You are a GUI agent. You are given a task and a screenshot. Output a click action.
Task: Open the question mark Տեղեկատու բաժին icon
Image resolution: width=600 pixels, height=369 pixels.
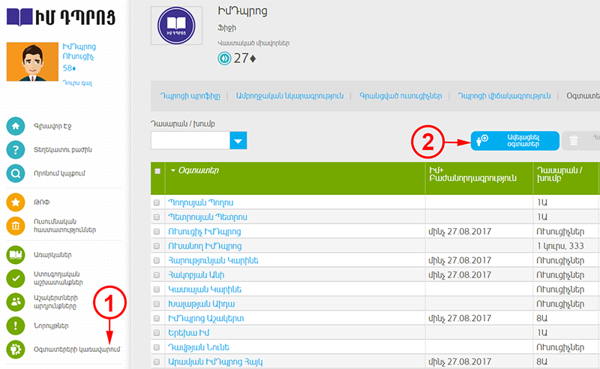coord(16,149)
